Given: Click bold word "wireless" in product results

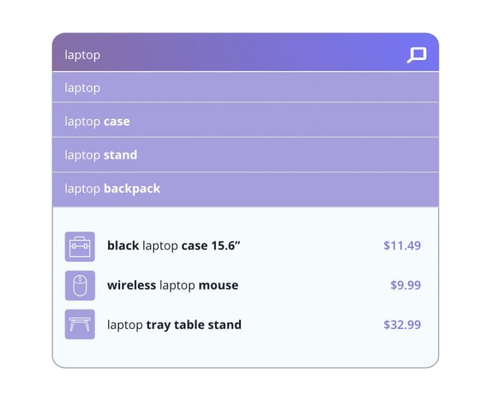Looking at the screenshot, I should [132, 285].
